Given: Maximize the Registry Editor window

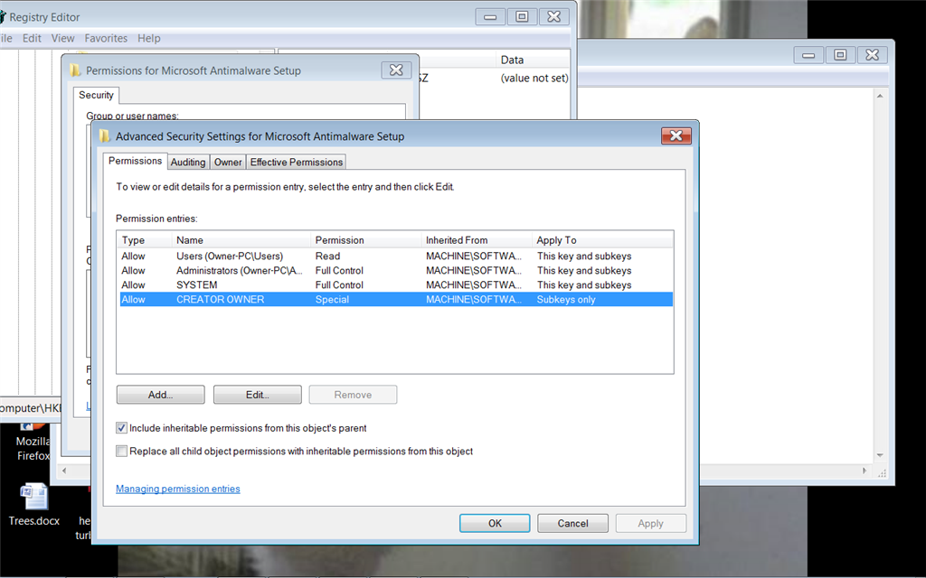Looking at the screenshot, I should coord(522,17).
